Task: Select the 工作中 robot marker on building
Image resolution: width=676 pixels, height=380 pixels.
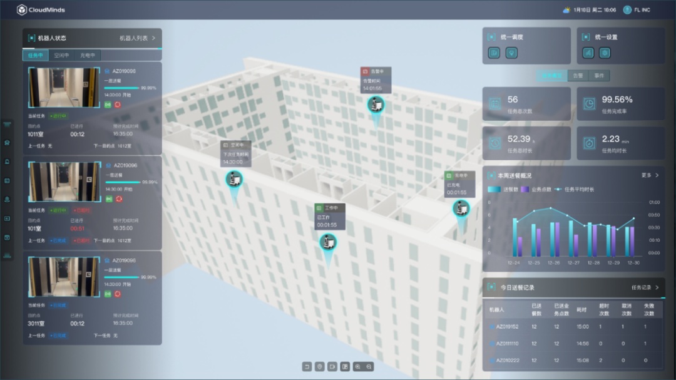Action: 328,242
